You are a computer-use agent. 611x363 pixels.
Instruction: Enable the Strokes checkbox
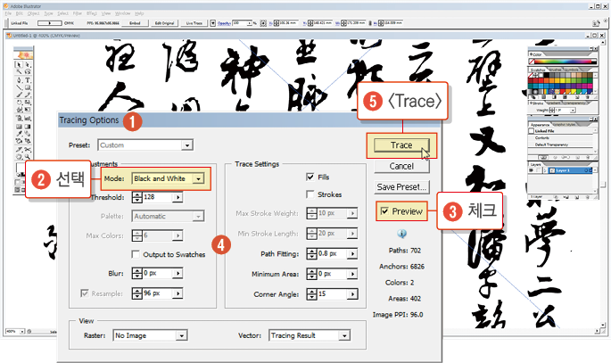[x=310, y=194]
